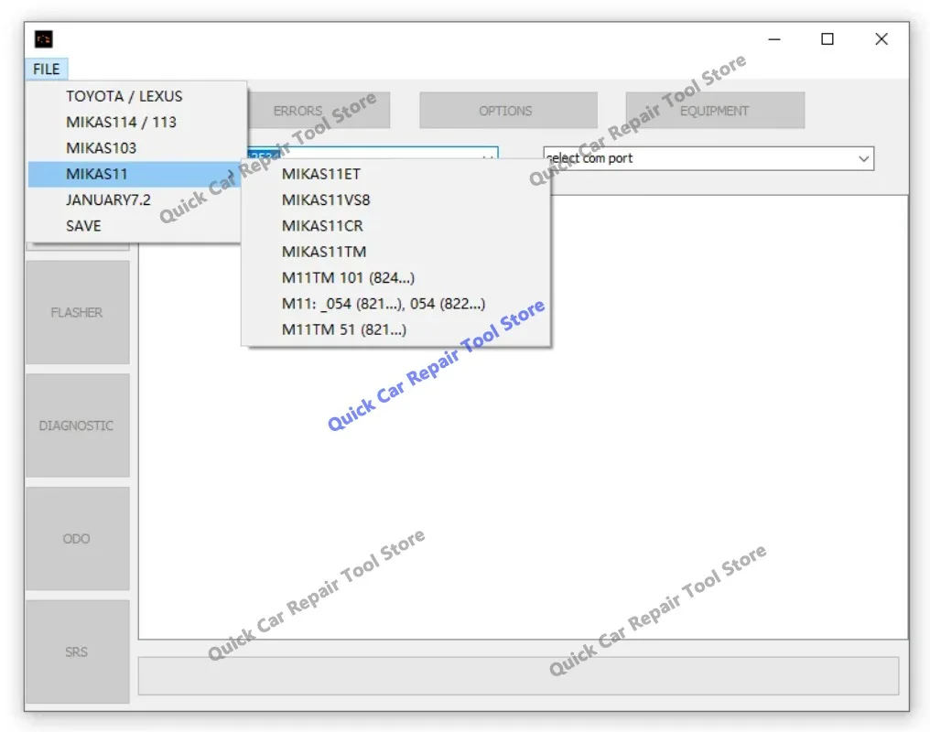
Task: Select M11: _054 (821...), 054 (822...)
Action: click(x=395, y=304)
